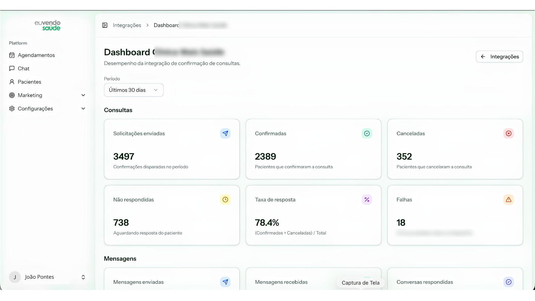Click the Solicitações enviadas send icon
This screenshot has height=301, width=535.
coord(225,133)
